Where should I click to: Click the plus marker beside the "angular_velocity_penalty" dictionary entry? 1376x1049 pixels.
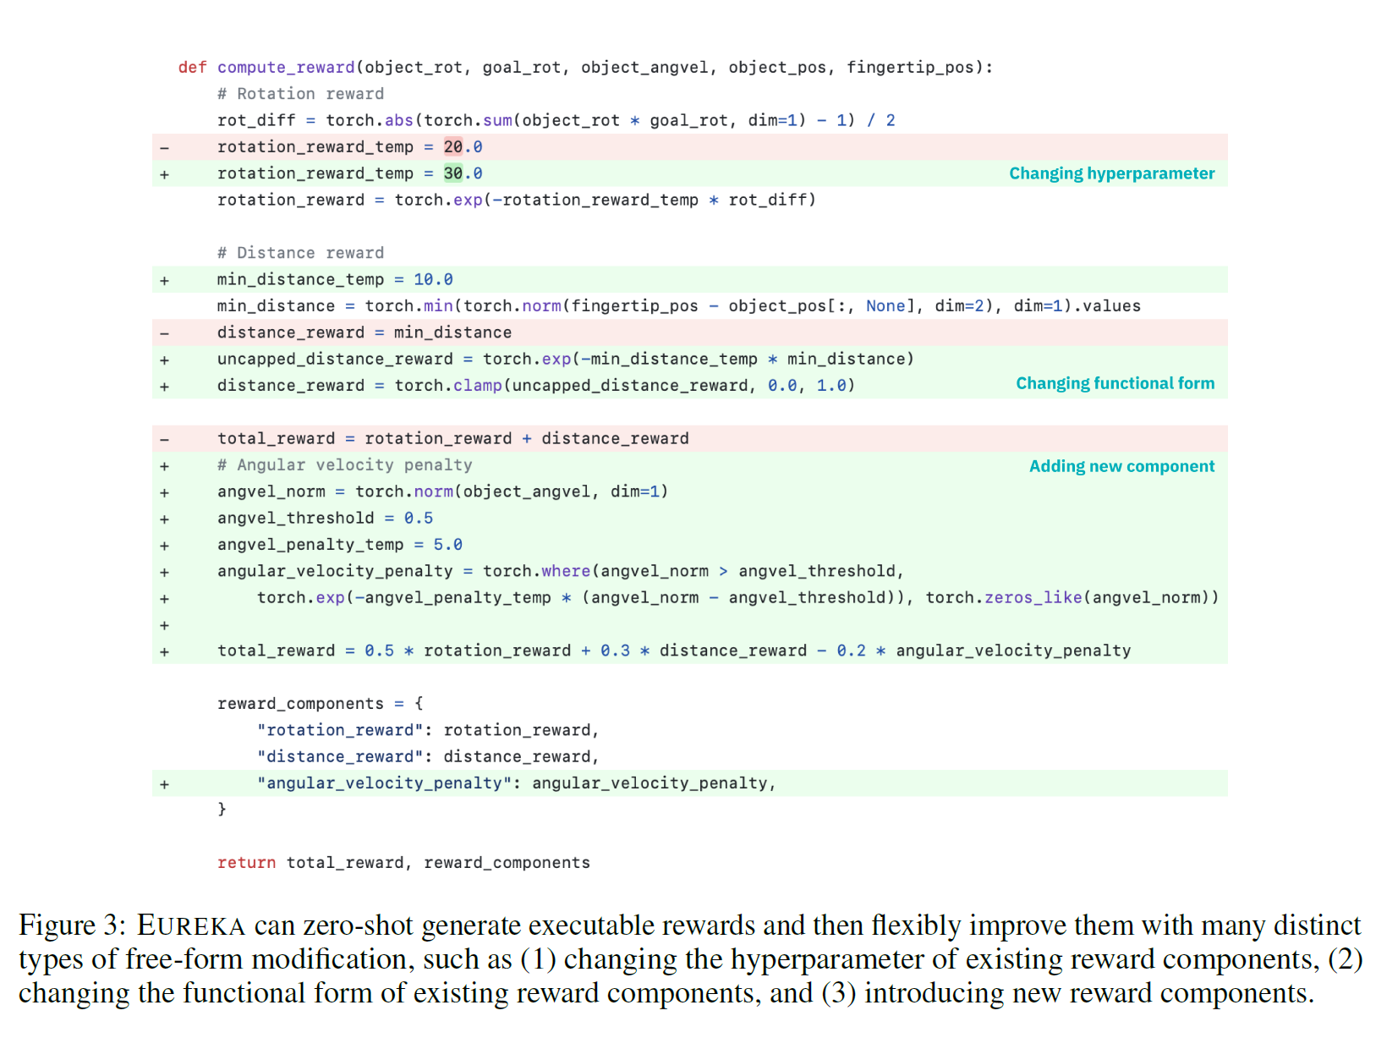pos(164,784)
